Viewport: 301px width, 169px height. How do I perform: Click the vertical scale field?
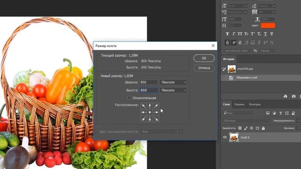coord(235,19)
